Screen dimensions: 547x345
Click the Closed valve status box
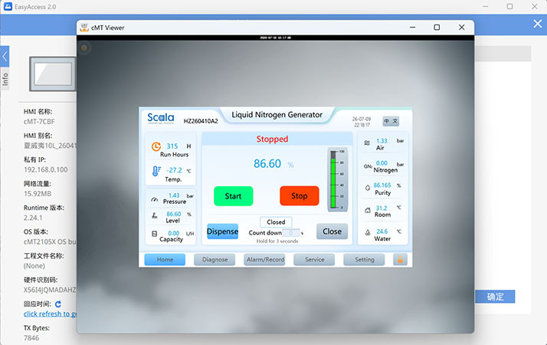276,222
